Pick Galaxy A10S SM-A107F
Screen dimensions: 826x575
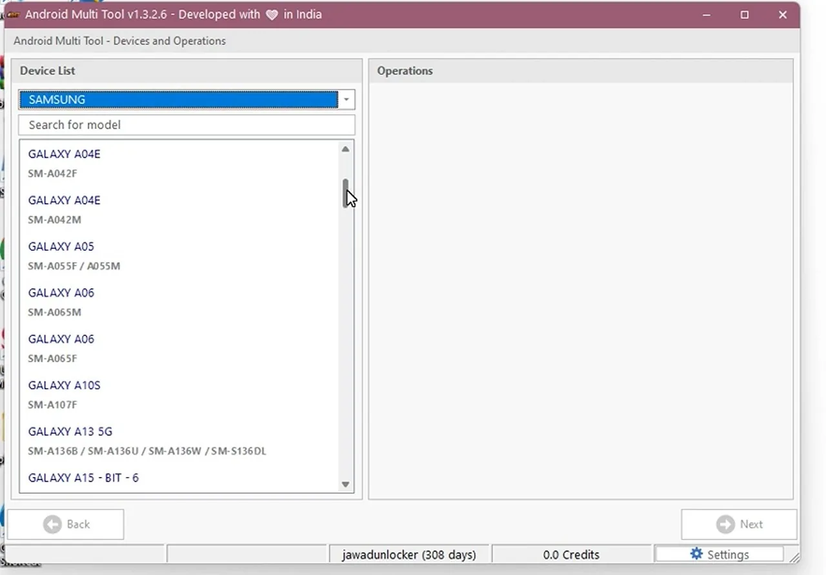(x=179, y=395)
